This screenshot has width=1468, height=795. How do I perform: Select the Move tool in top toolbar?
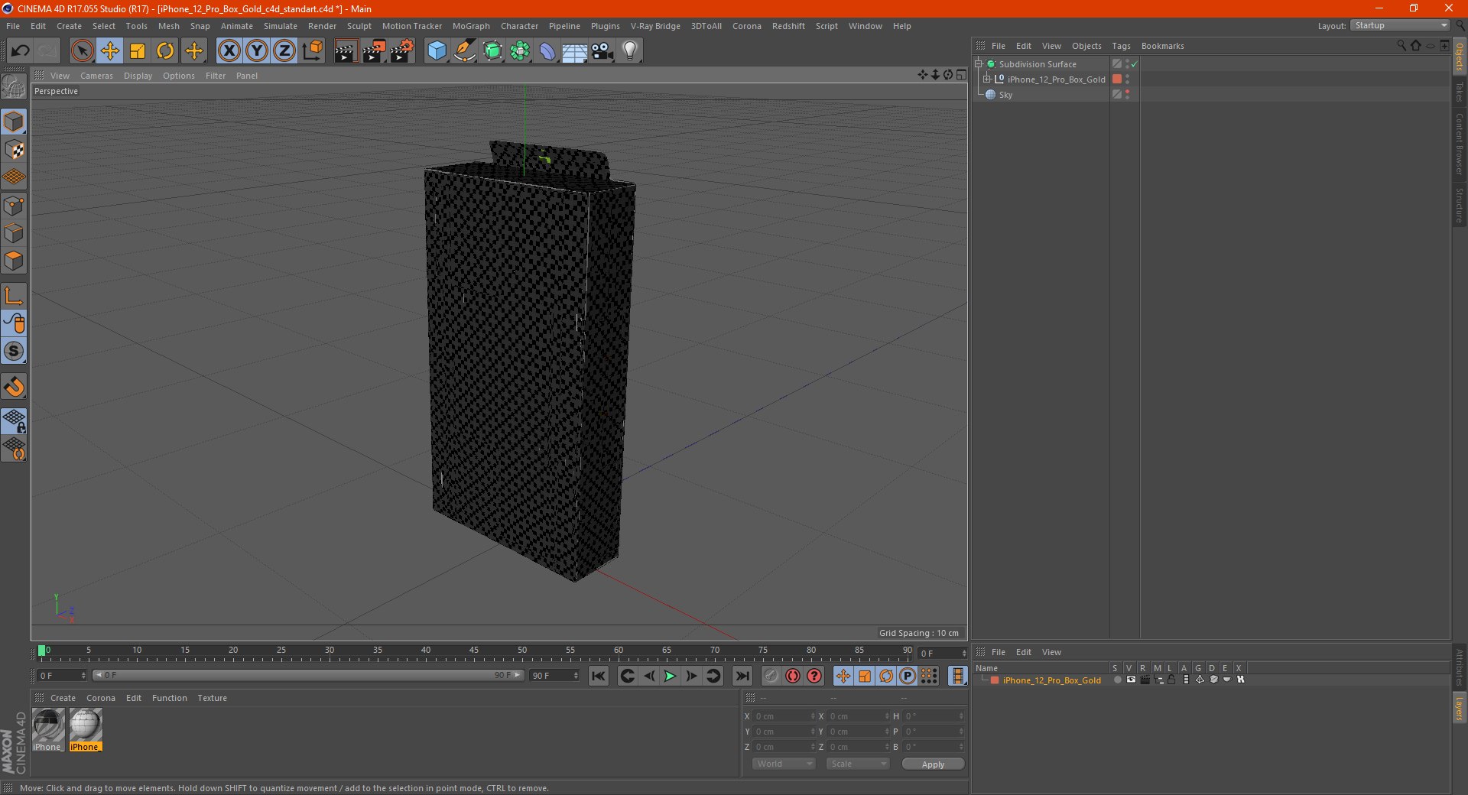coord(110,51)
